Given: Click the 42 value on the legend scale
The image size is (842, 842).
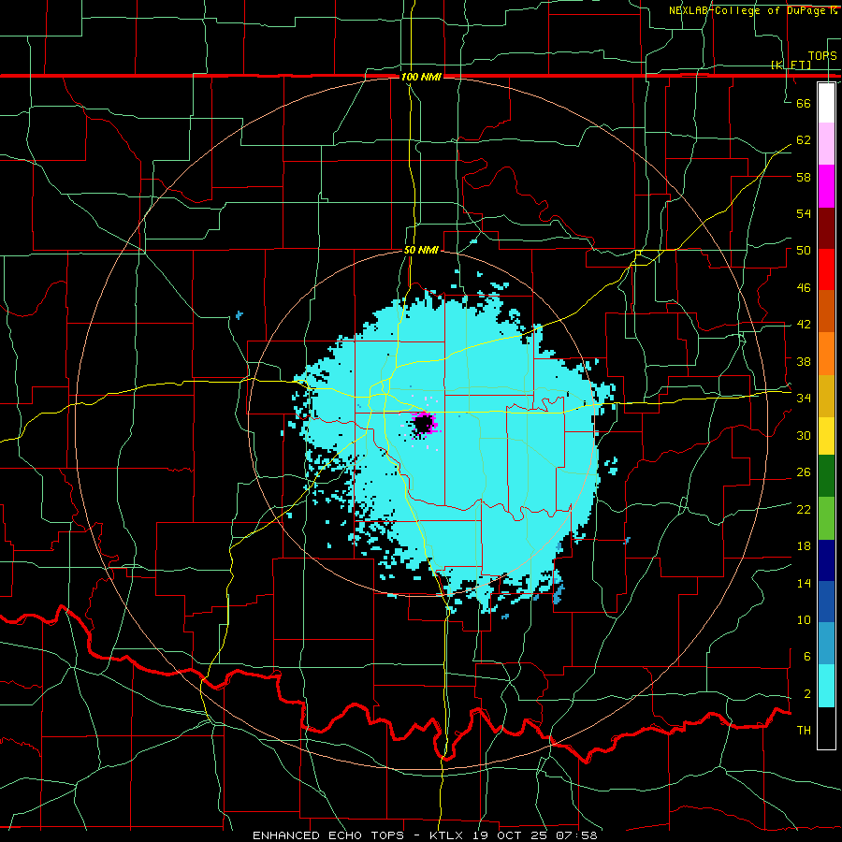Looking at the screenshot, I should point(804,325).
